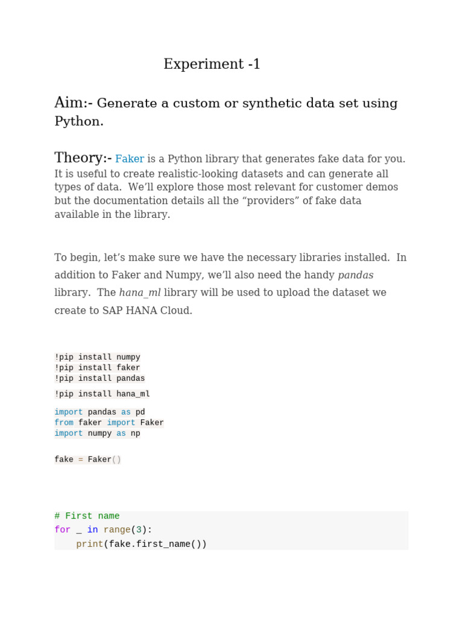
Task: Click the "!pip install pandas" code line
Action: point(99,378)
